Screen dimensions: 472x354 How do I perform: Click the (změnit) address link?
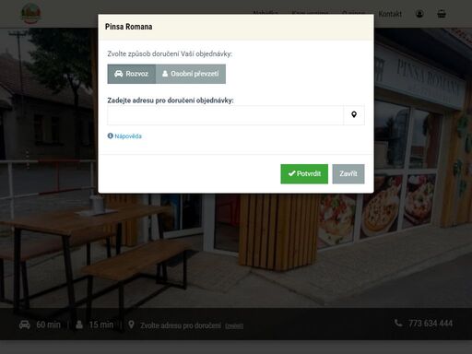pos(234,326)
